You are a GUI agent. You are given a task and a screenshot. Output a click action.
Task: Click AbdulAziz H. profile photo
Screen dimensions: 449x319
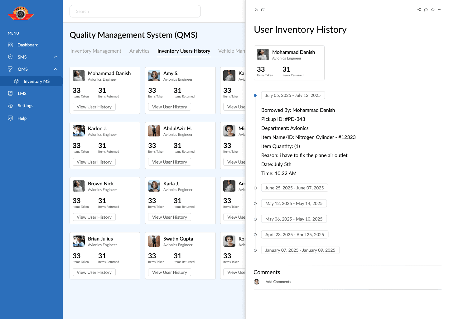(154, 131)
